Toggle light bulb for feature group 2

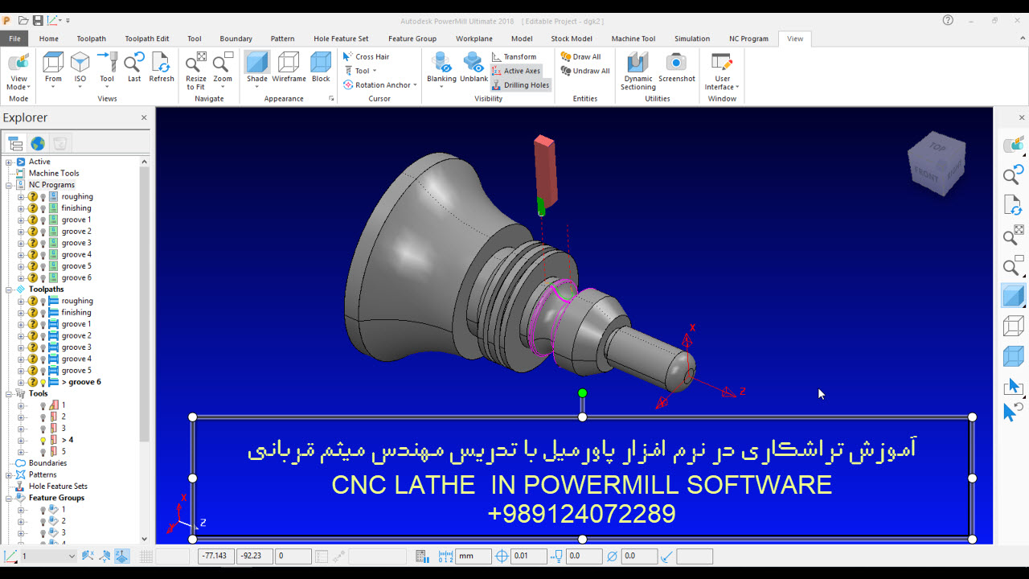pyautogui.click(x=43, y=521)
